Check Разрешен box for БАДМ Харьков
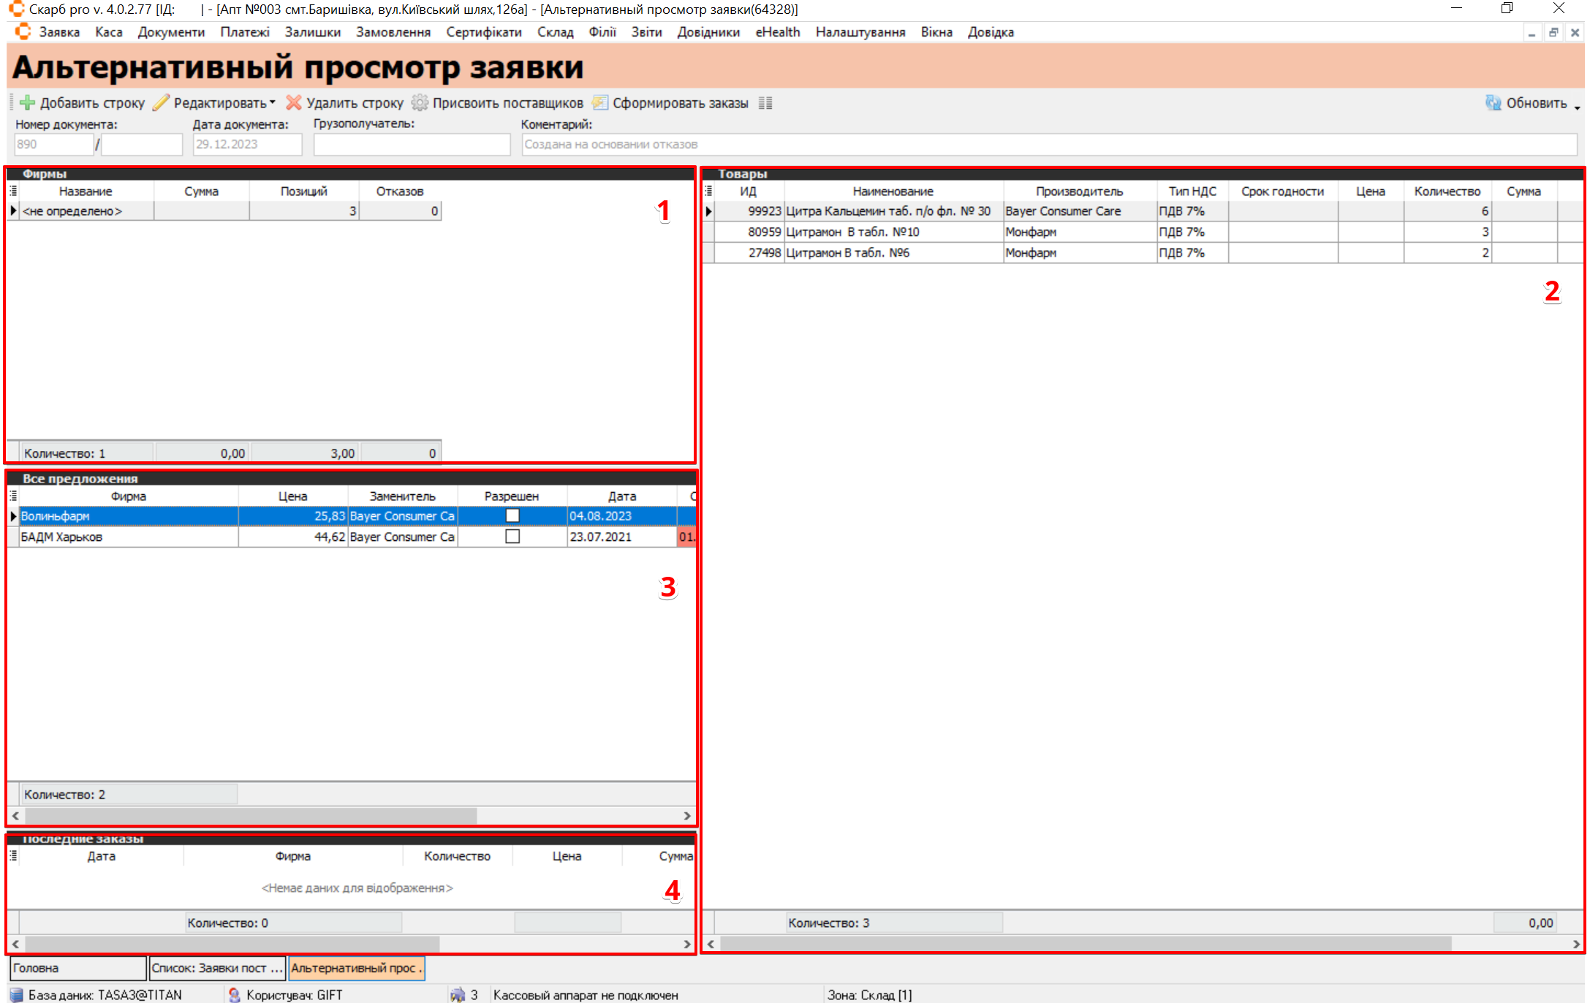 (x=512, y=537)
